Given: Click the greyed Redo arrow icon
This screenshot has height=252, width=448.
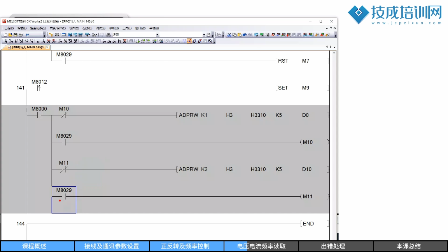Looking at the screenshot, I should coord(250,35).
